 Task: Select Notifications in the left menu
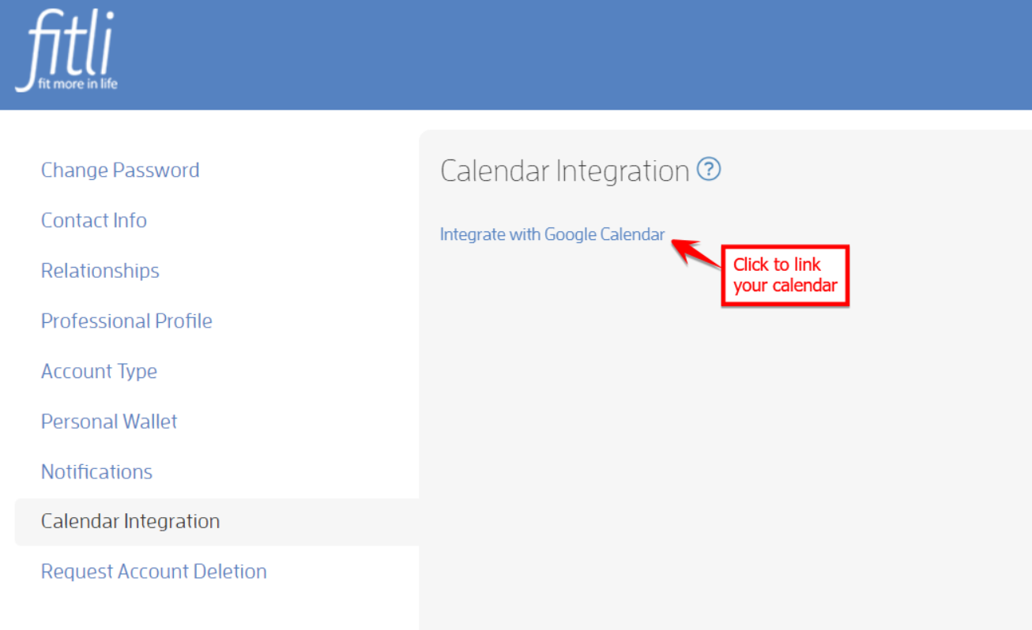pyautogui.click(x=96, y=471)
